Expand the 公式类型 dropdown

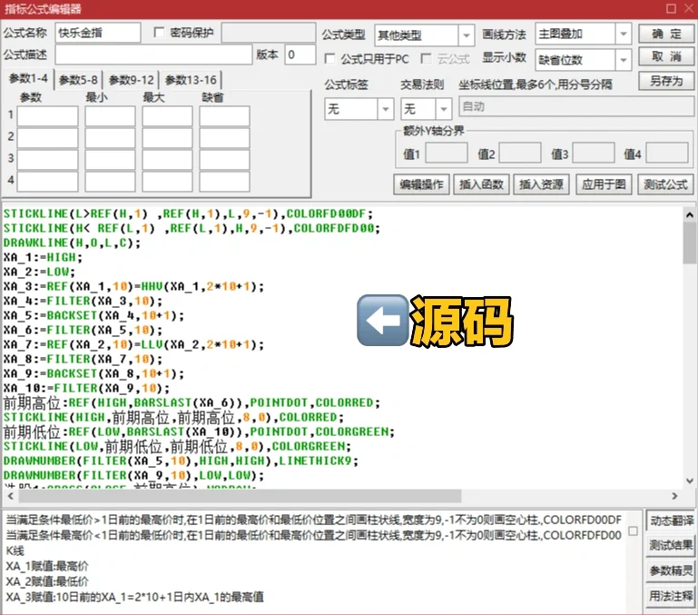[x=466, y=35]
